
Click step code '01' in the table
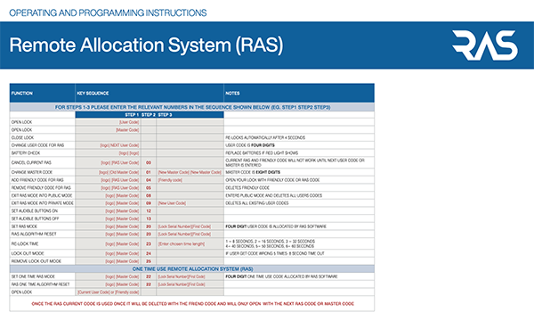click(149, 172)
